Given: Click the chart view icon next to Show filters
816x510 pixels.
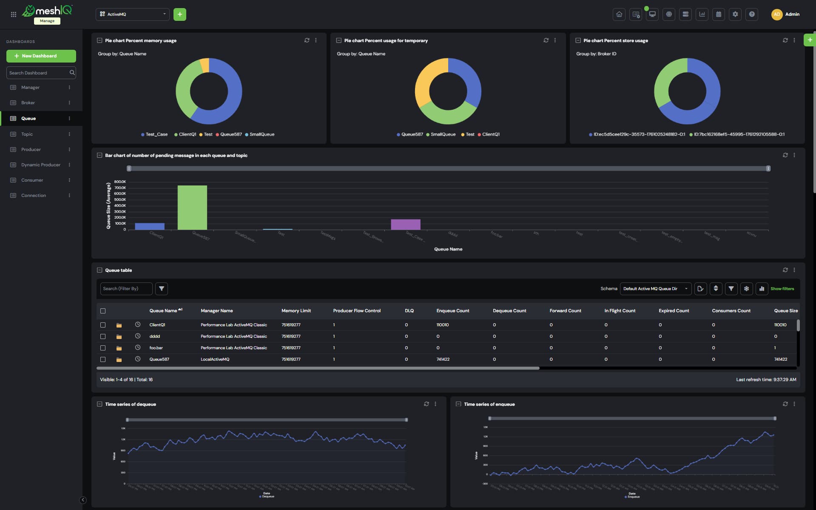Looking at the screenshot, I should pyautogui.click(x=762, y=289).
